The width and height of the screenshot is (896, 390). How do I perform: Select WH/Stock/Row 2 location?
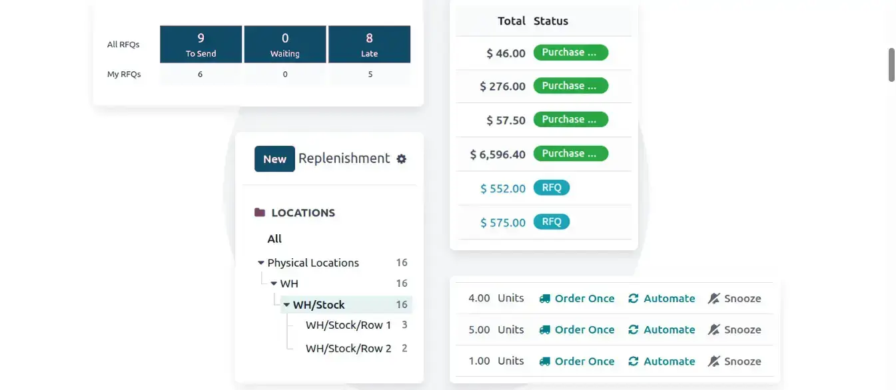tap(348, 348)
